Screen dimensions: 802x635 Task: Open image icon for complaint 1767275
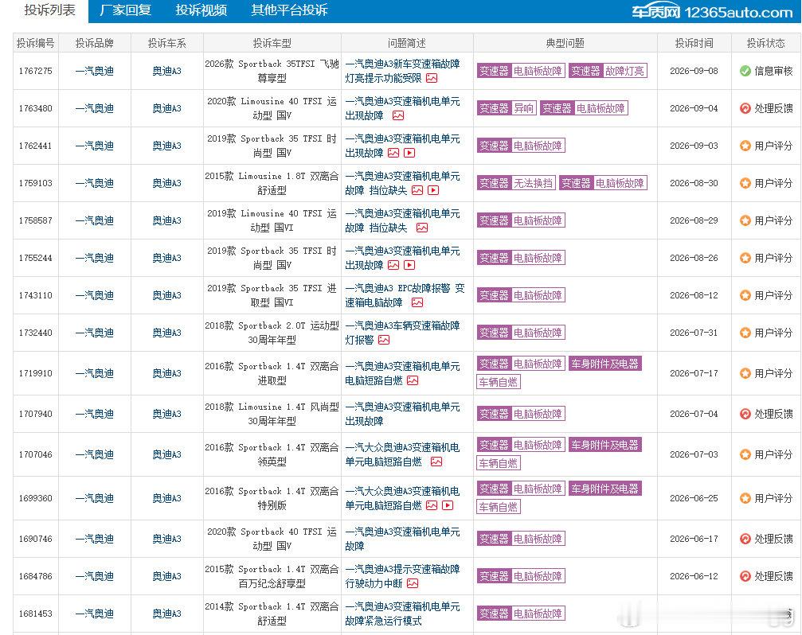click(432, 78)
